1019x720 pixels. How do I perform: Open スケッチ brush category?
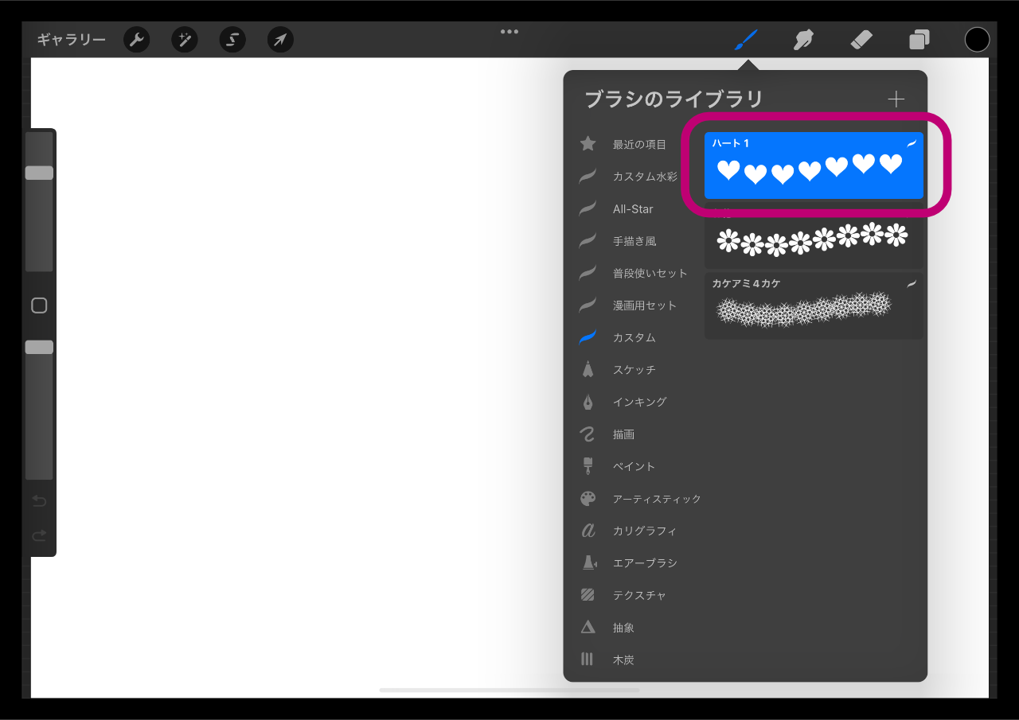[x=634, y=370]
